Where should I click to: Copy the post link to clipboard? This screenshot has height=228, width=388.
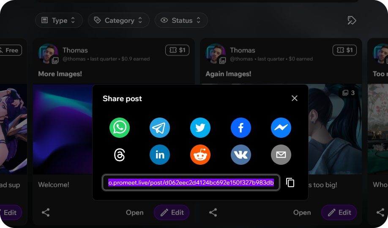[x=290, y=182]
